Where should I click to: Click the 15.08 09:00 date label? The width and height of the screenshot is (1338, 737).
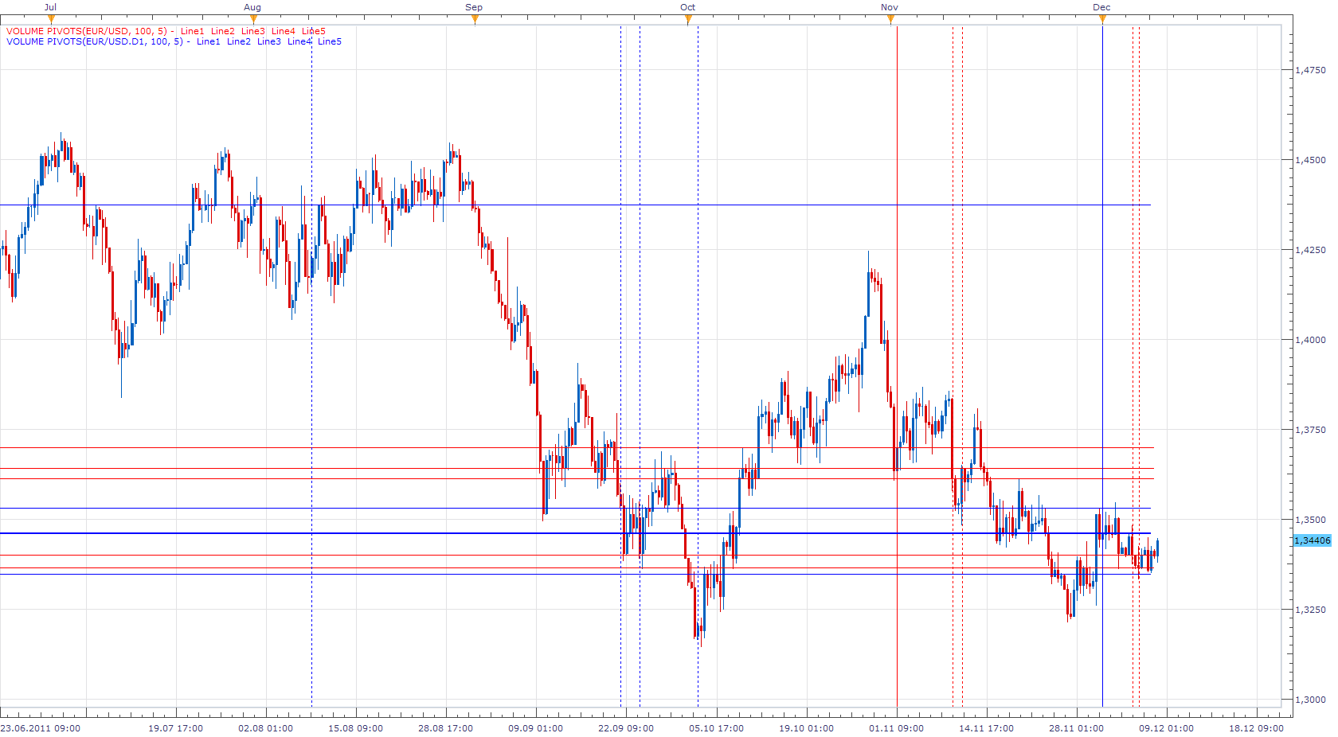(x=356, y=728)
